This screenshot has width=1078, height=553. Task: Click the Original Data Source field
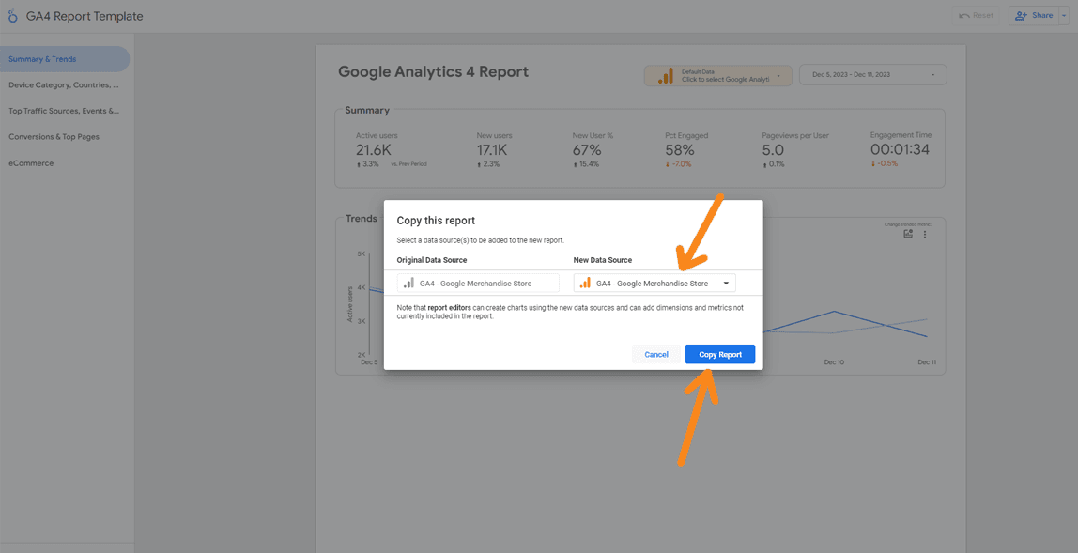click(479, 284)
